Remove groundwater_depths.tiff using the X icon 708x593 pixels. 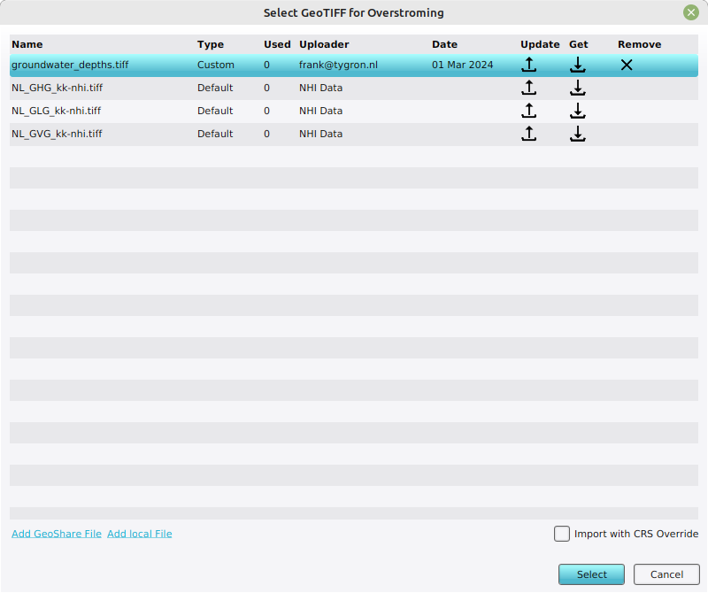627,65
